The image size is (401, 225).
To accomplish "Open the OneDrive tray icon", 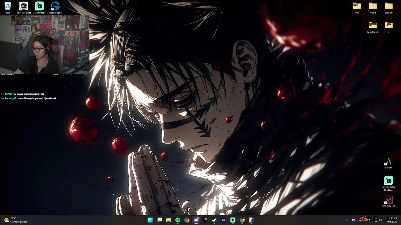I will [x=354, y=220].
